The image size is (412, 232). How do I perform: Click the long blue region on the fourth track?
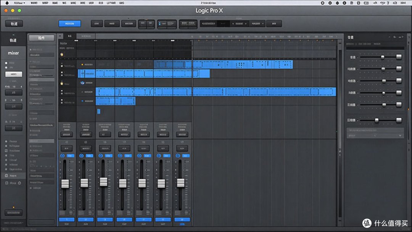[216, 92]
